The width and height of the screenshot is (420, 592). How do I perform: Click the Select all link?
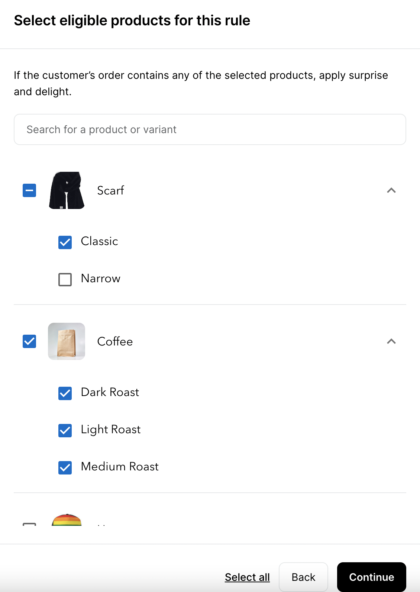[x=247, y=577]
